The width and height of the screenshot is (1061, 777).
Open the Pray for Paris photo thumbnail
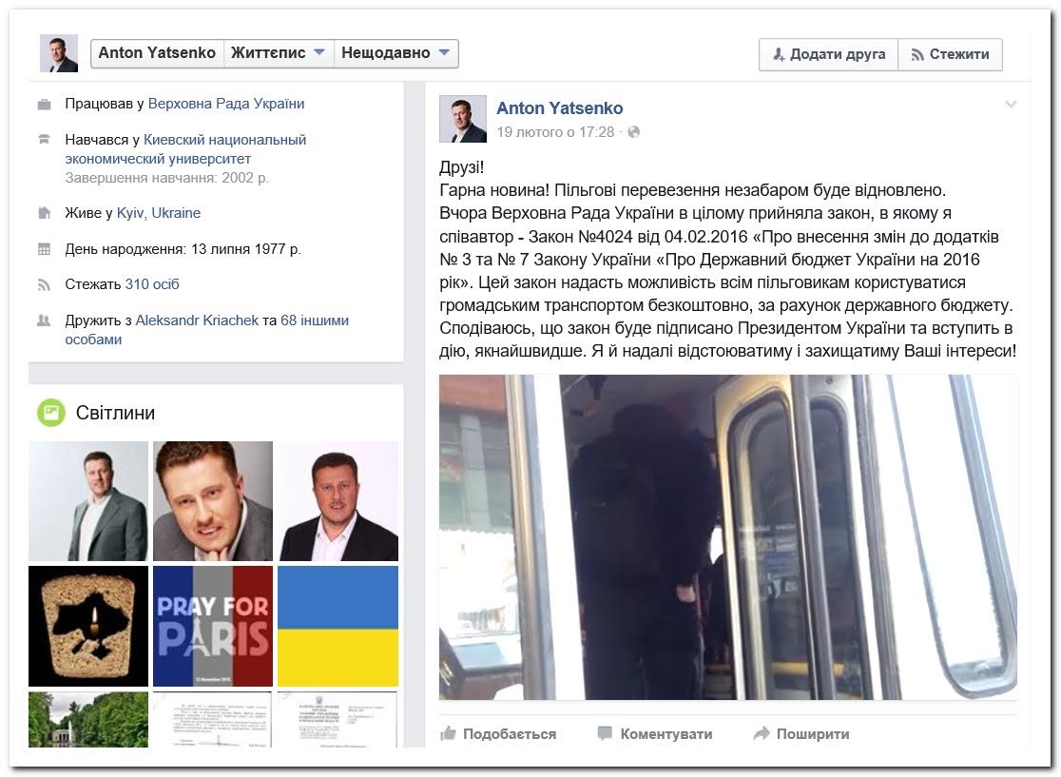(x=212, y=626)
